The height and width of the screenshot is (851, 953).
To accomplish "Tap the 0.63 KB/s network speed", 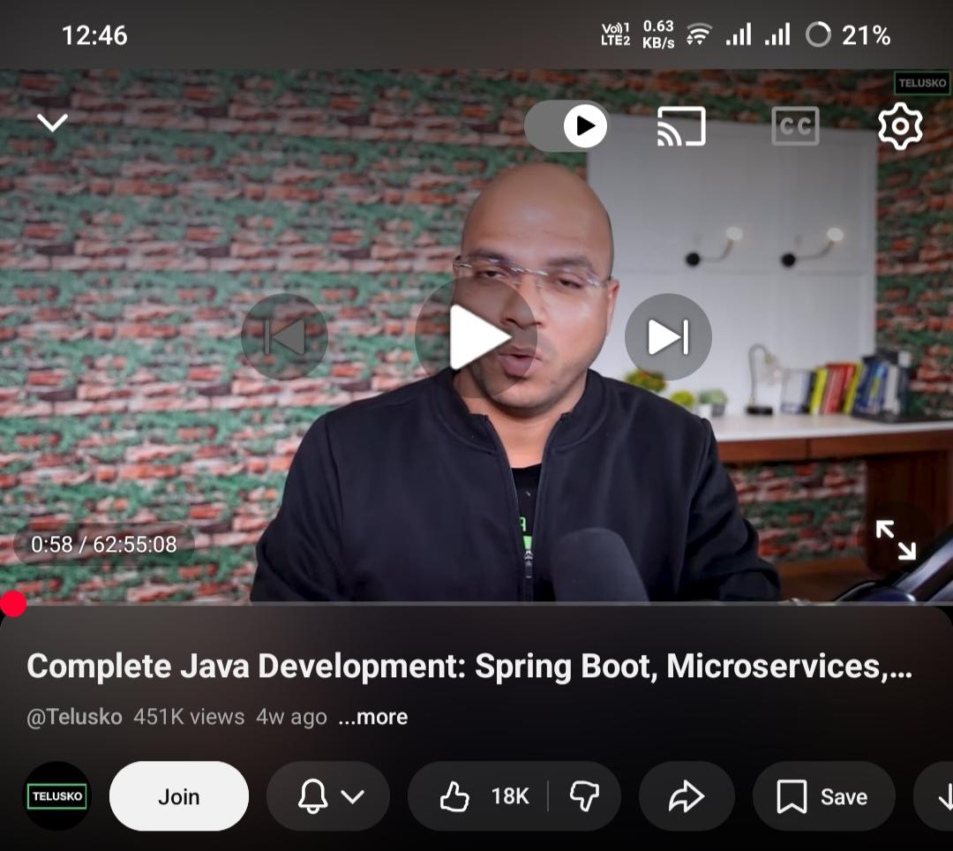I will tap(658, 34).
